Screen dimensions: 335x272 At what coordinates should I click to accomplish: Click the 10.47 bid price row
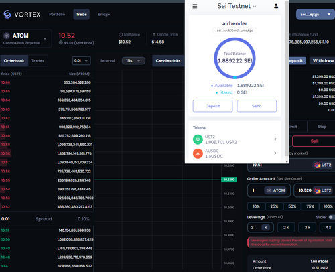pos(47,266)
